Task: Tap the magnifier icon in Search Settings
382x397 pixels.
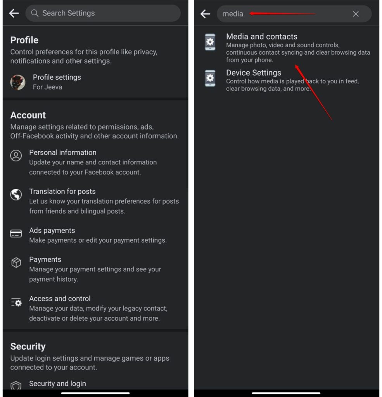Action: 35,13
